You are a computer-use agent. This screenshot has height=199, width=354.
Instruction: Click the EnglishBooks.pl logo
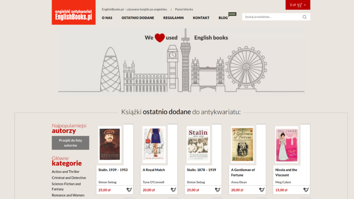(74, 12)
